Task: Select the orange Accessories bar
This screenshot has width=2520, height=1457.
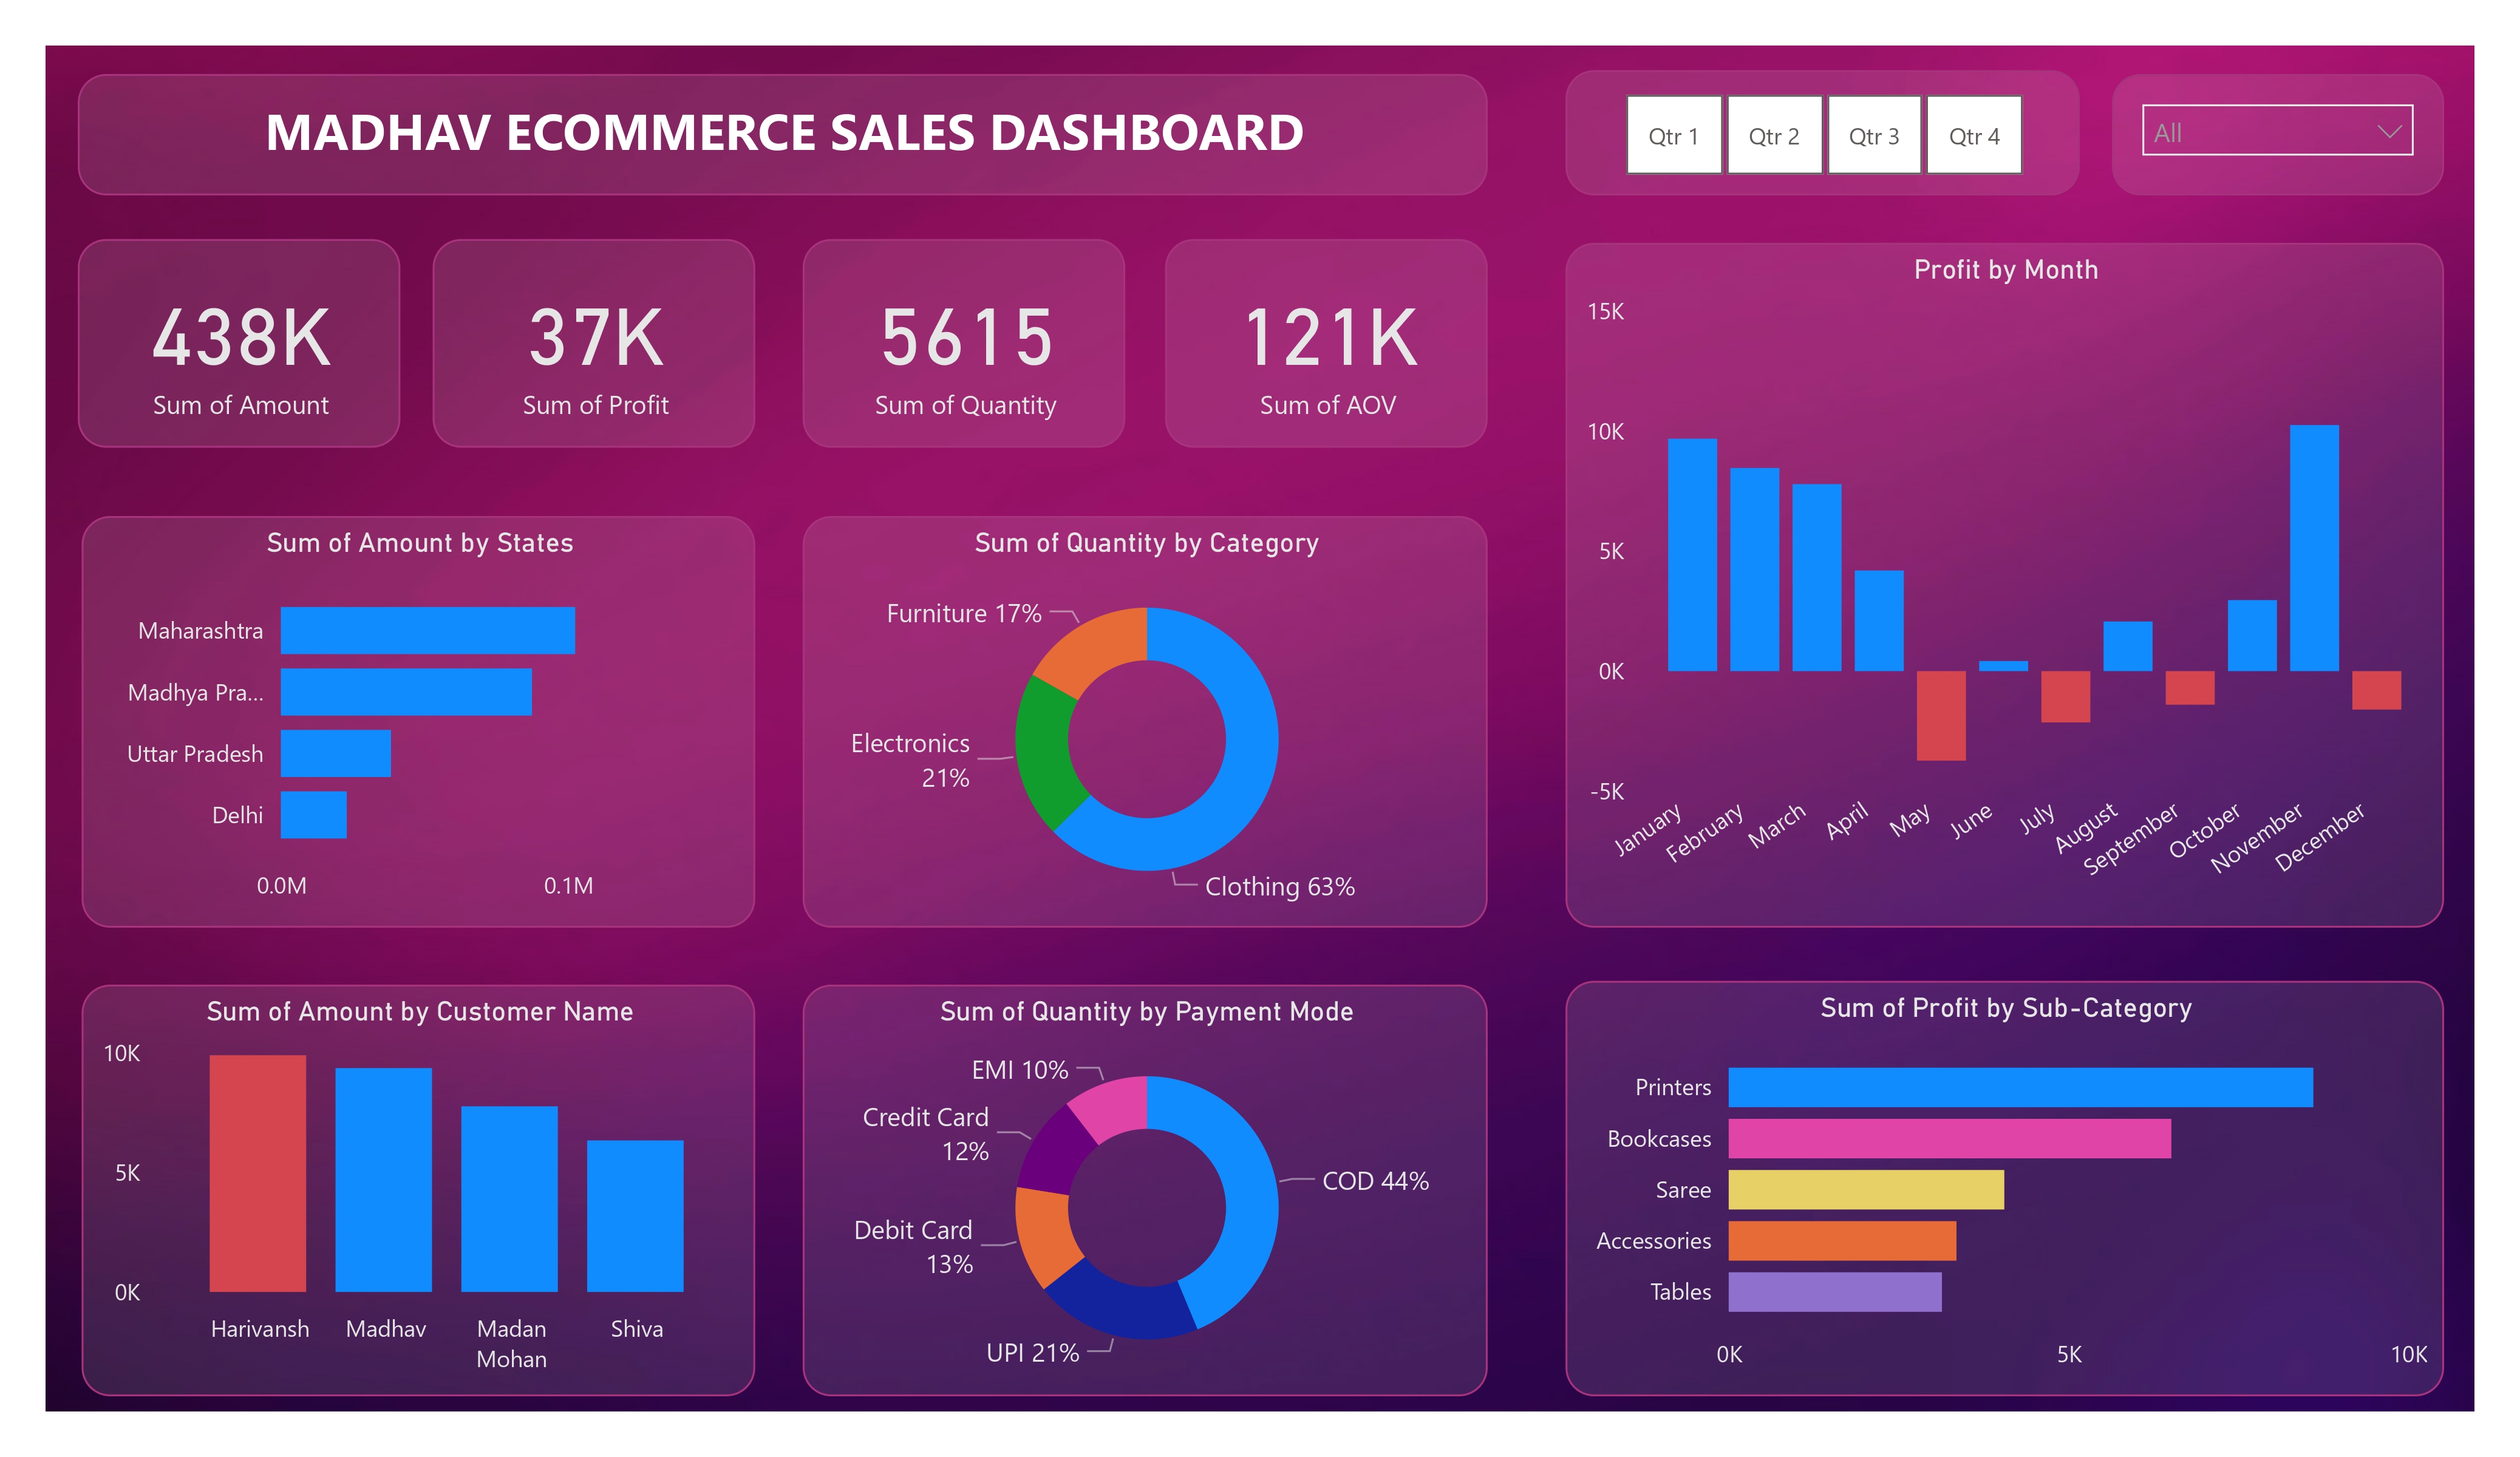Action: pos(1842,1240)
